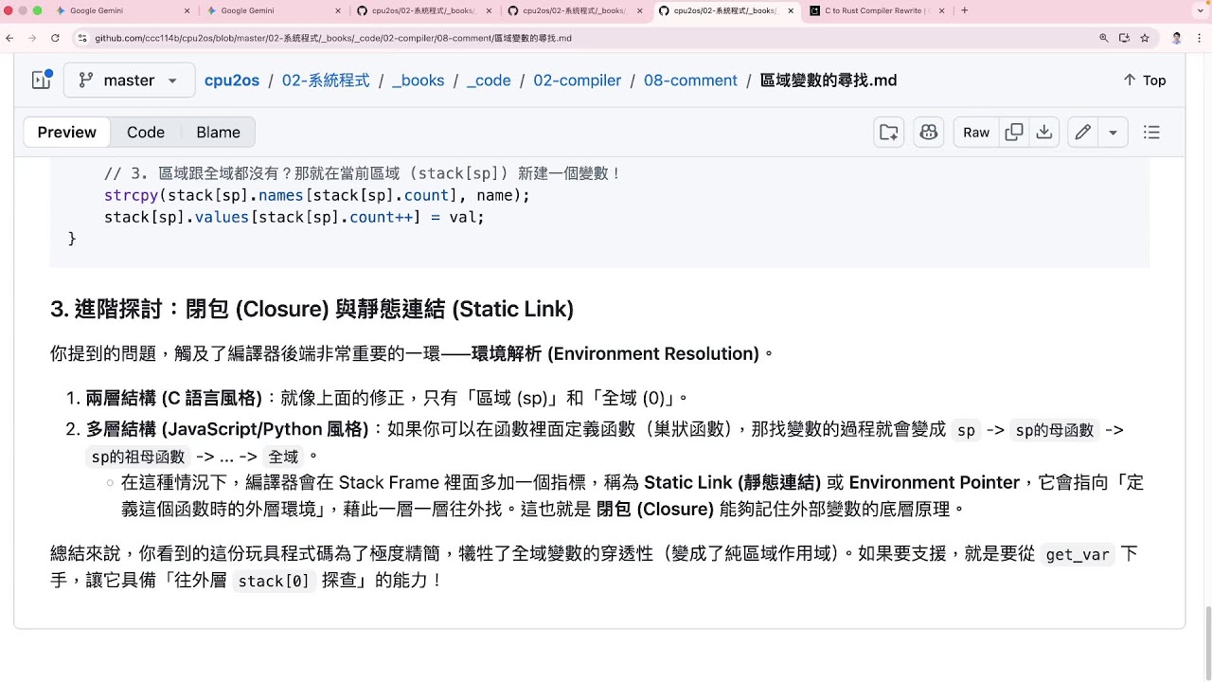Copy raw file contents icon
Viewport: 1212px width, 682px height.
1014,133
